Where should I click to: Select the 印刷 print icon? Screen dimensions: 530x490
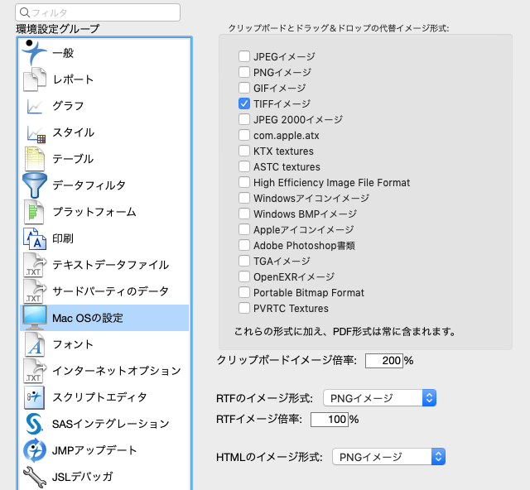pyautogui.click(x=35, y=238)
